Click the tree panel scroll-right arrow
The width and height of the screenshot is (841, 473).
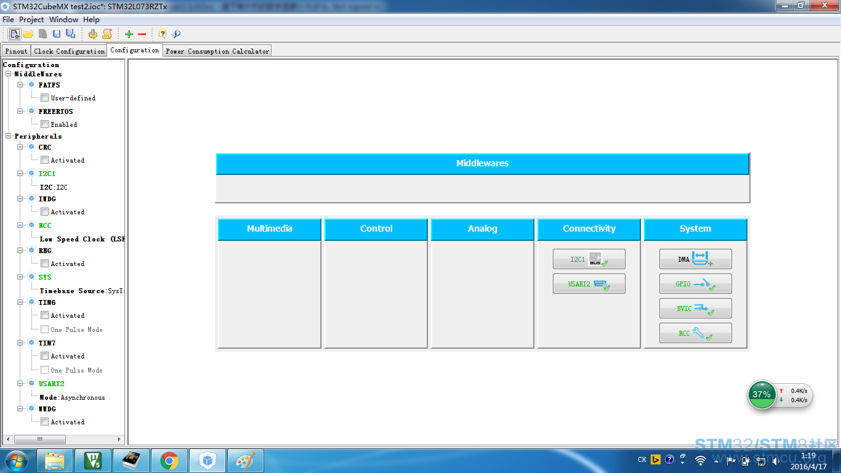pos(119,439)
